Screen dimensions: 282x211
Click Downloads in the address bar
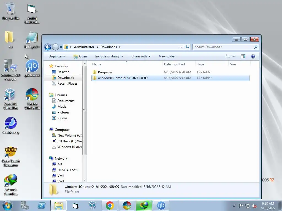point(109,47)
